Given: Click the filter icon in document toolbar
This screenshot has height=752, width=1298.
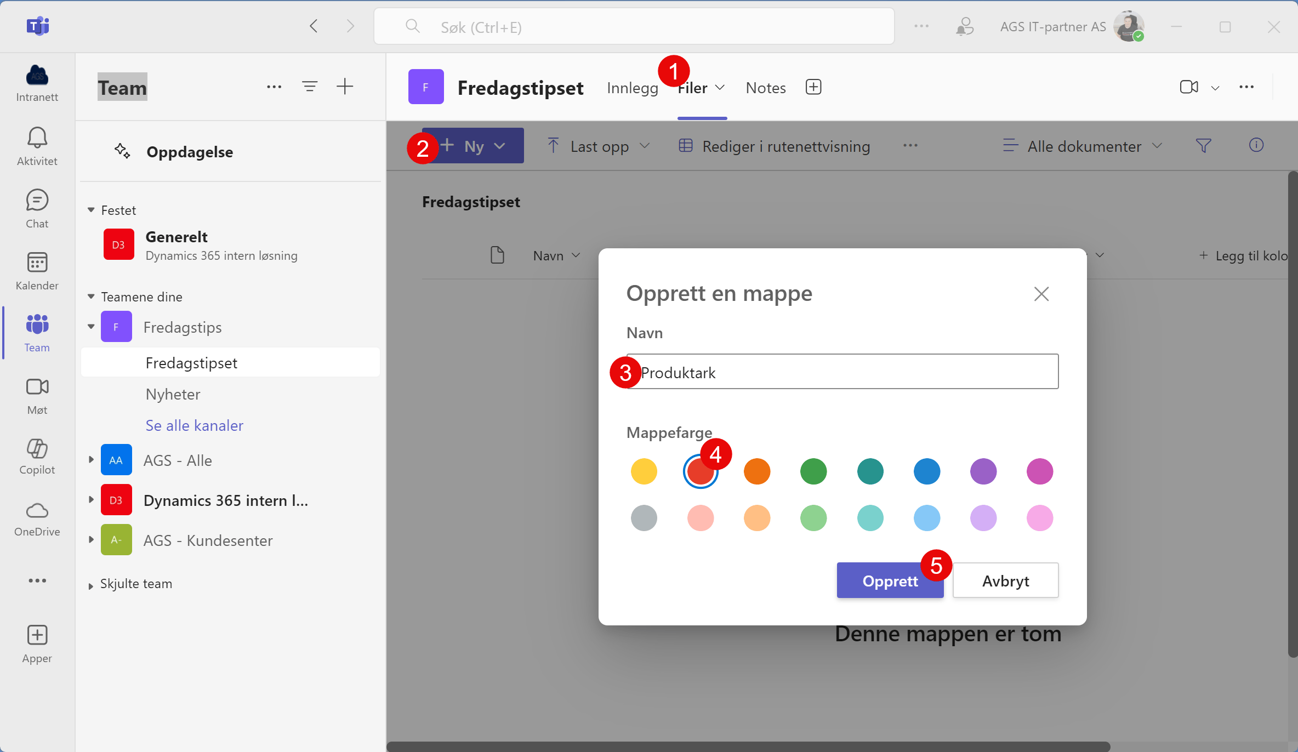Looking at the screenshot, I should click(x=1205, y=145).
